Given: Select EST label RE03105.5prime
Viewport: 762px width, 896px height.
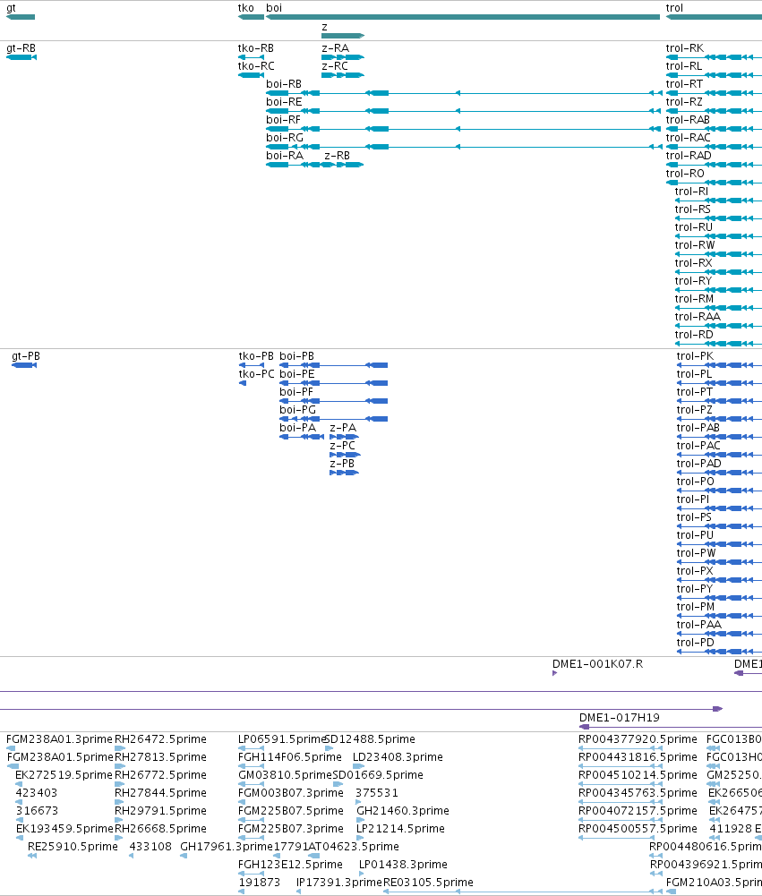Looking at the screenshot, I should point(428,883).
